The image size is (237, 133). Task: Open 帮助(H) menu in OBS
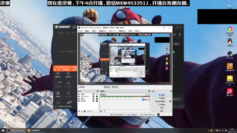137,31
